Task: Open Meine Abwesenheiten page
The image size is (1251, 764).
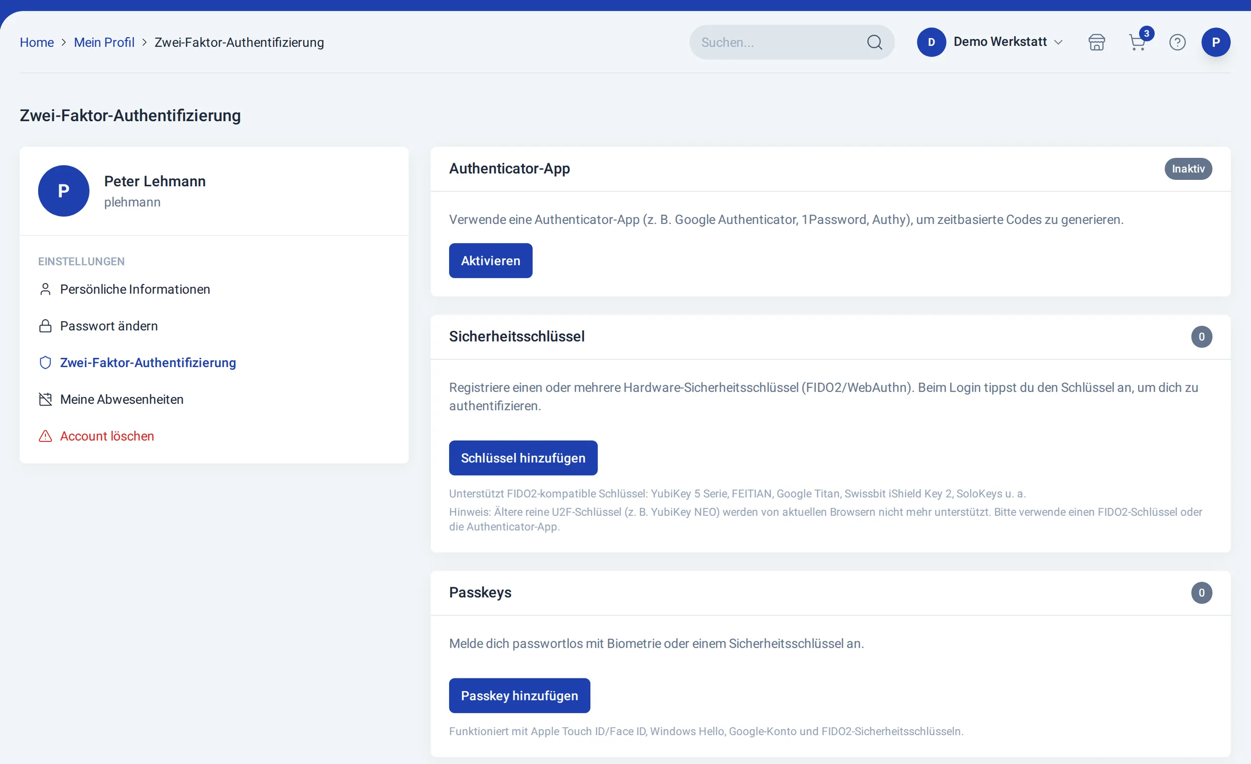Action: tap(121, 399)
